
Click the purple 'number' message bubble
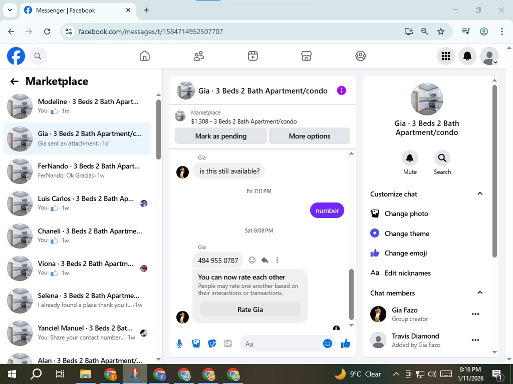coord(327,210)
